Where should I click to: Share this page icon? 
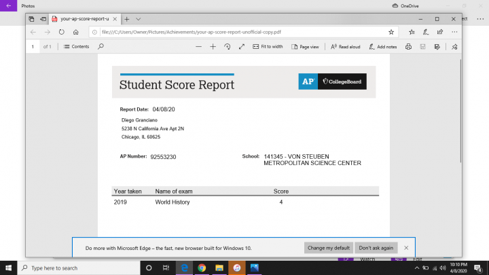click(440, 32)
